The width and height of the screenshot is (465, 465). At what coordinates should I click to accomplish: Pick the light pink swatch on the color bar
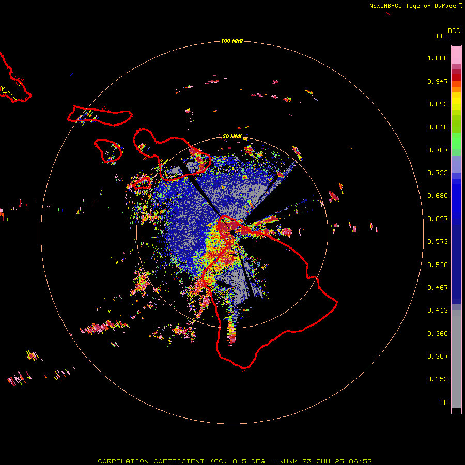(x=456, y=55)
